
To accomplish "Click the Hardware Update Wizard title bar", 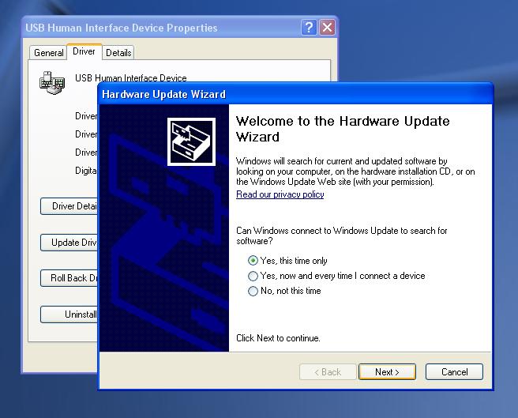I will click(295, 94).
